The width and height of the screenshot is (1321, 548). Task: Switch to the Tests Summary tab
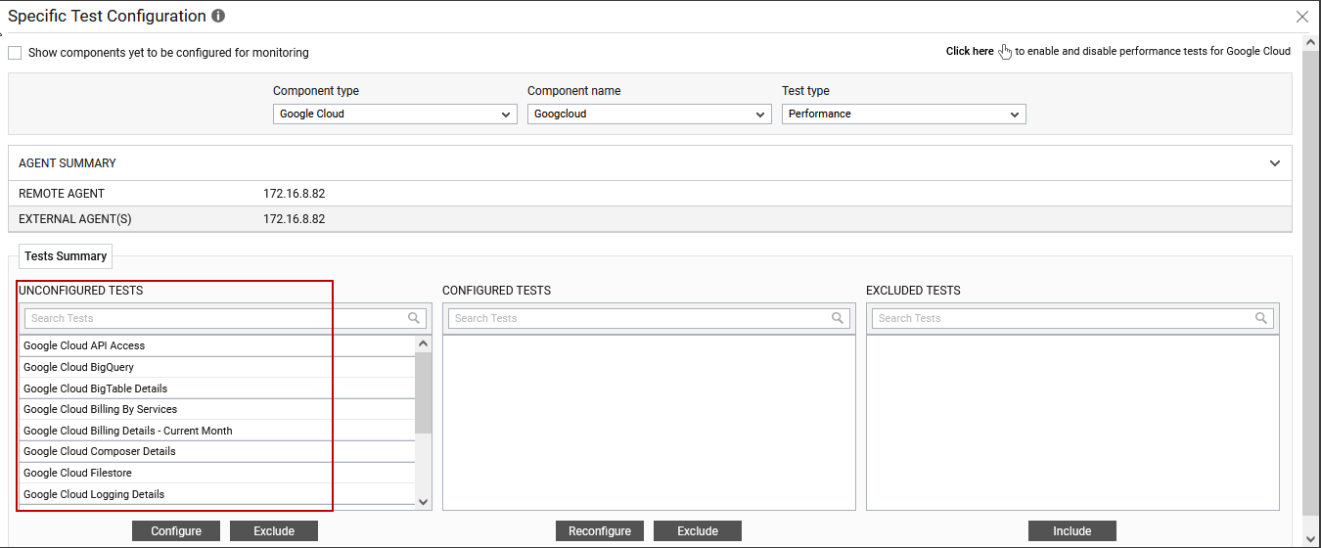click(x=66, y=256)
